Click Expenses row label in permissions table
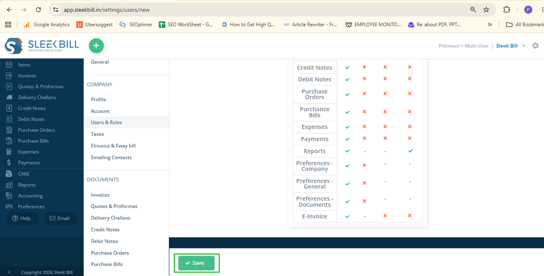The height and width of the screenshot is (276, 544). 315,127
